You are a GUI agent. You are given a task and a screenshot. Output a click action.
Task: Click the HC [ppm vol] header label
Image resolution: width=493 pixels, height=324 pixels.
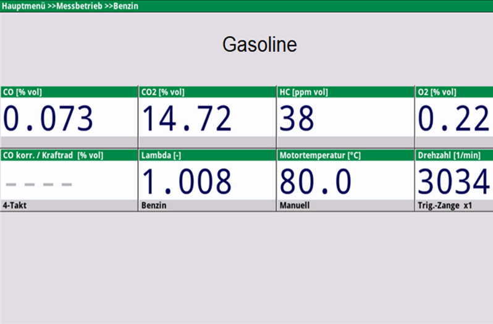point(303,93)
